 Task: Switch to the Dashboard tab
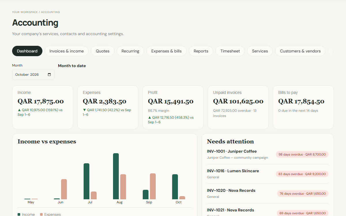pos(27,51)
